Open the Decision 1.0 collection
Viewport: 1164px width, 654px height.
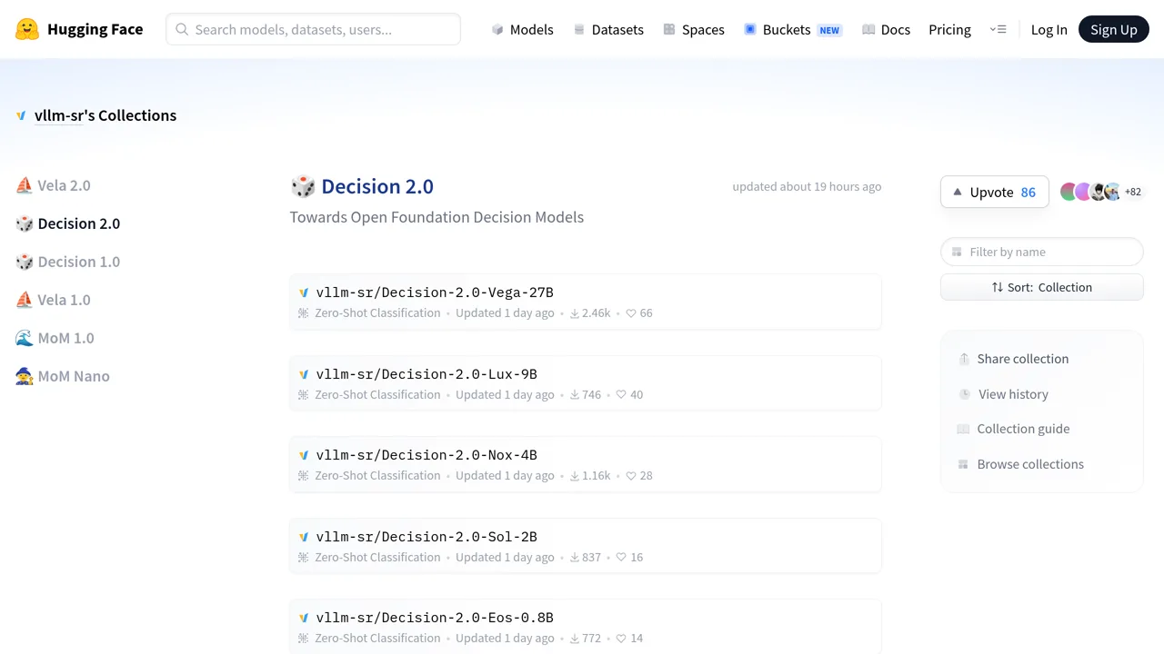click(x=68, y=262)
